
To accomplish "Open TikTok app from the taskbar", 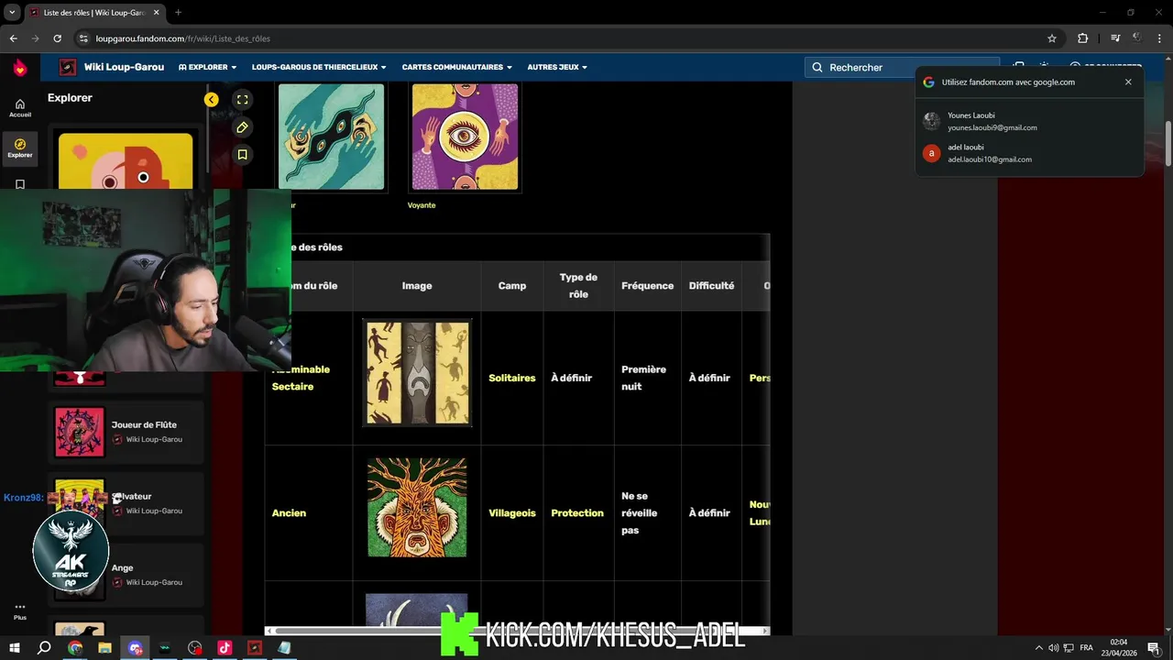I will point(225,648).
